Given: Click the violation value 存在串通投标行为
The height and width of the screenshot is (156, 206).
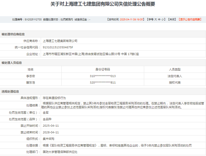Looking at the screenshot, I should point(54,98).
